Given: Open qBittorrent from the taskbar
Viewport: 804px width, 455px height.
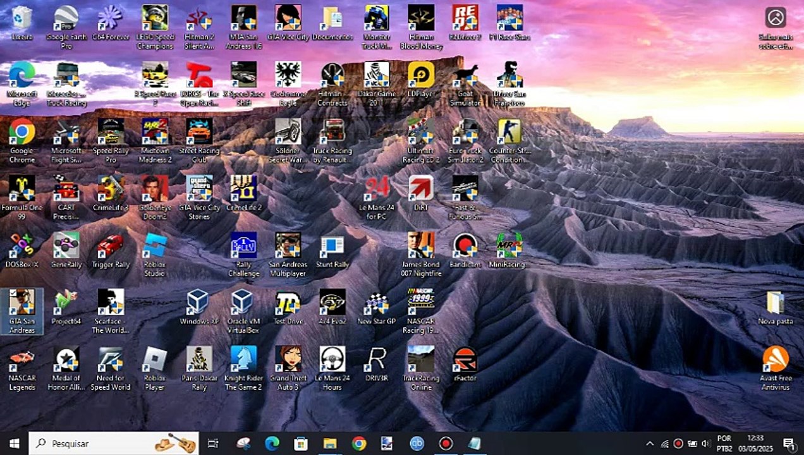Looking at the screenshot, I should pos(417,444).
